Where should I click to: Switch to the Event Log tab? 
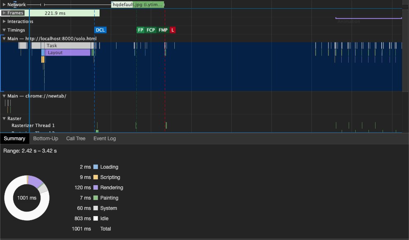pyautogui.click(x=105, y=139)
